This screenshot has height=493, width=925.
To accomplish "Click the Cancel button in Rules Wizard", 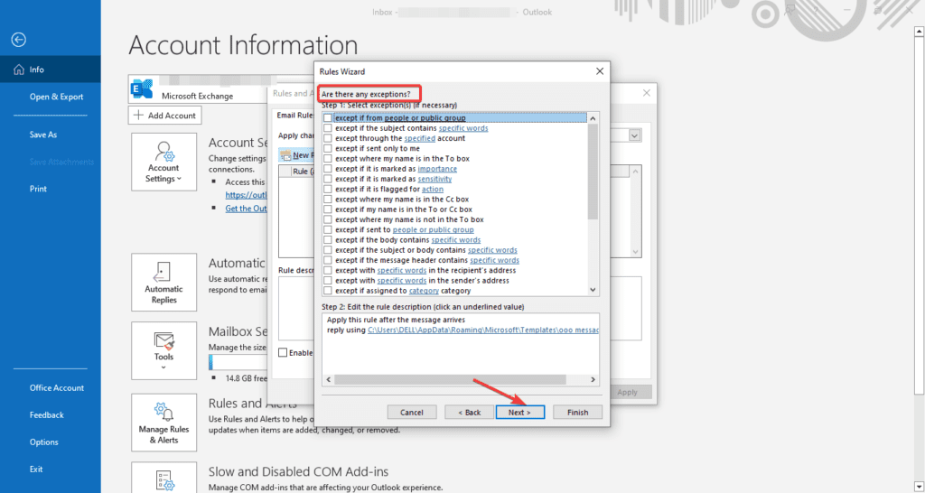I will pyautogui.click(x=412, y=413).
